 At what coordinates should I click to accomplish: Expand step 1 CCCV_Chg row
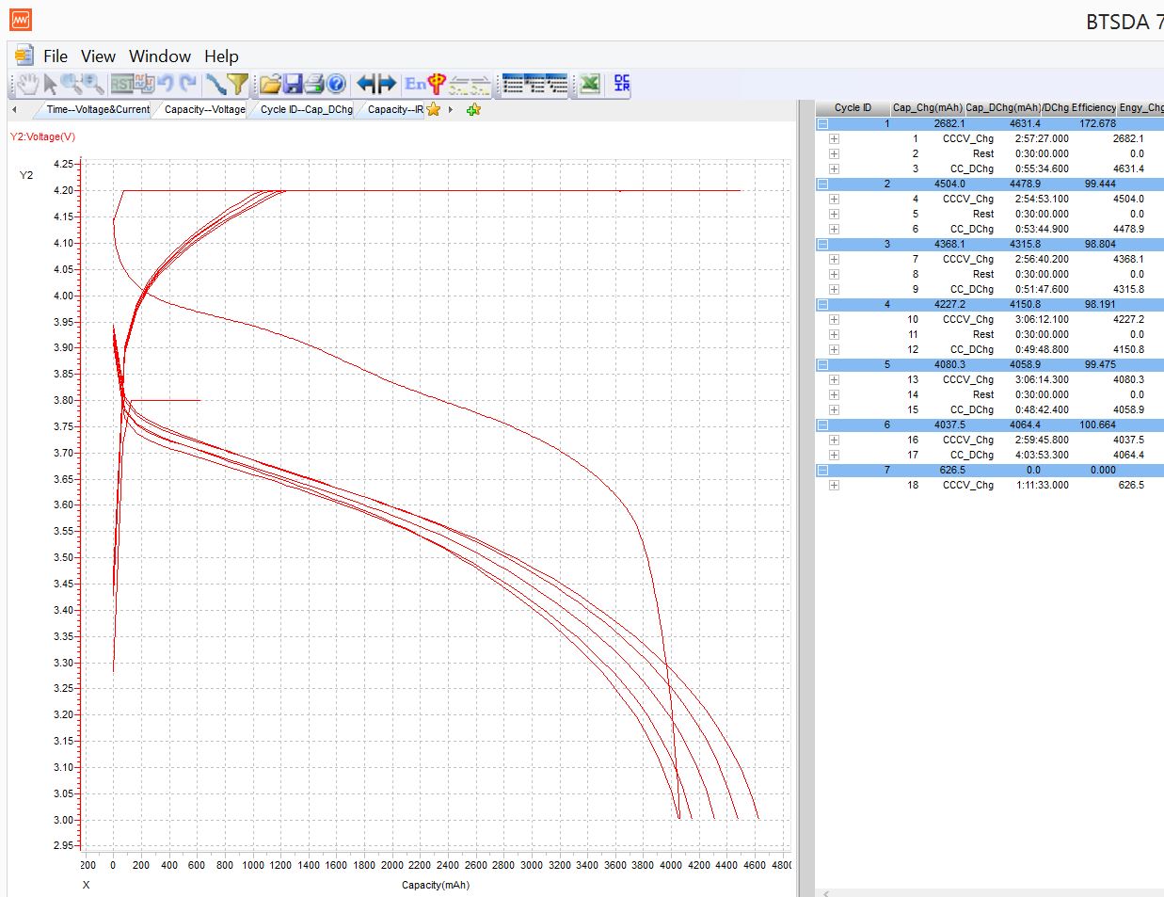(834, 138)
